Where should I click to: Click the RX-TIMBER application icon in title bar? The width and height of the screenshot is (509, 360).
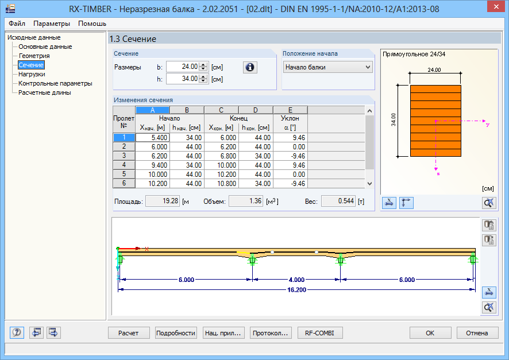point(10,9)
